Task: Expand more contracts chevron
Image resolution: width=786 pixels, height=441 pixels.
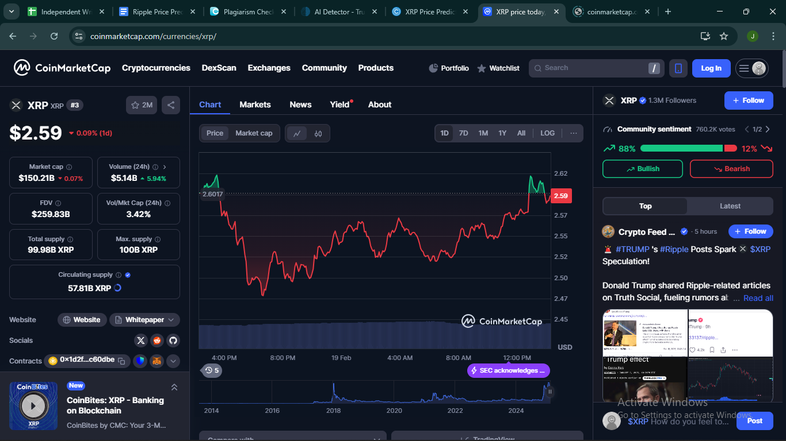Action: (173, 361)
